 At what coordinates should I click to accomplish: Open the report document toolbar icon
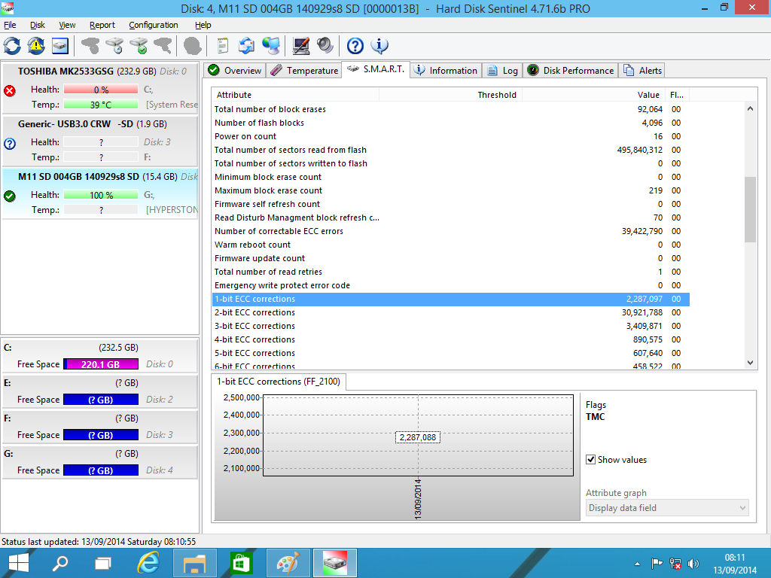pyautogui.click(x=223, y=46)
